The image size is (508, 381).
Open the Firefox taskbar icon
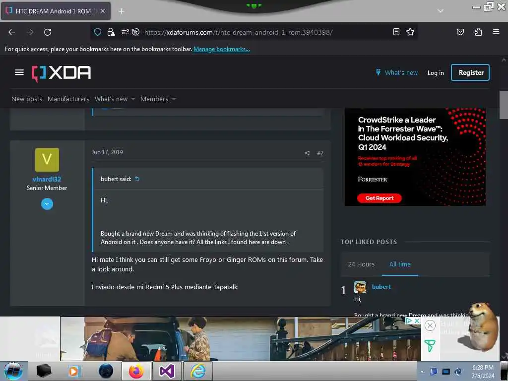136,371
